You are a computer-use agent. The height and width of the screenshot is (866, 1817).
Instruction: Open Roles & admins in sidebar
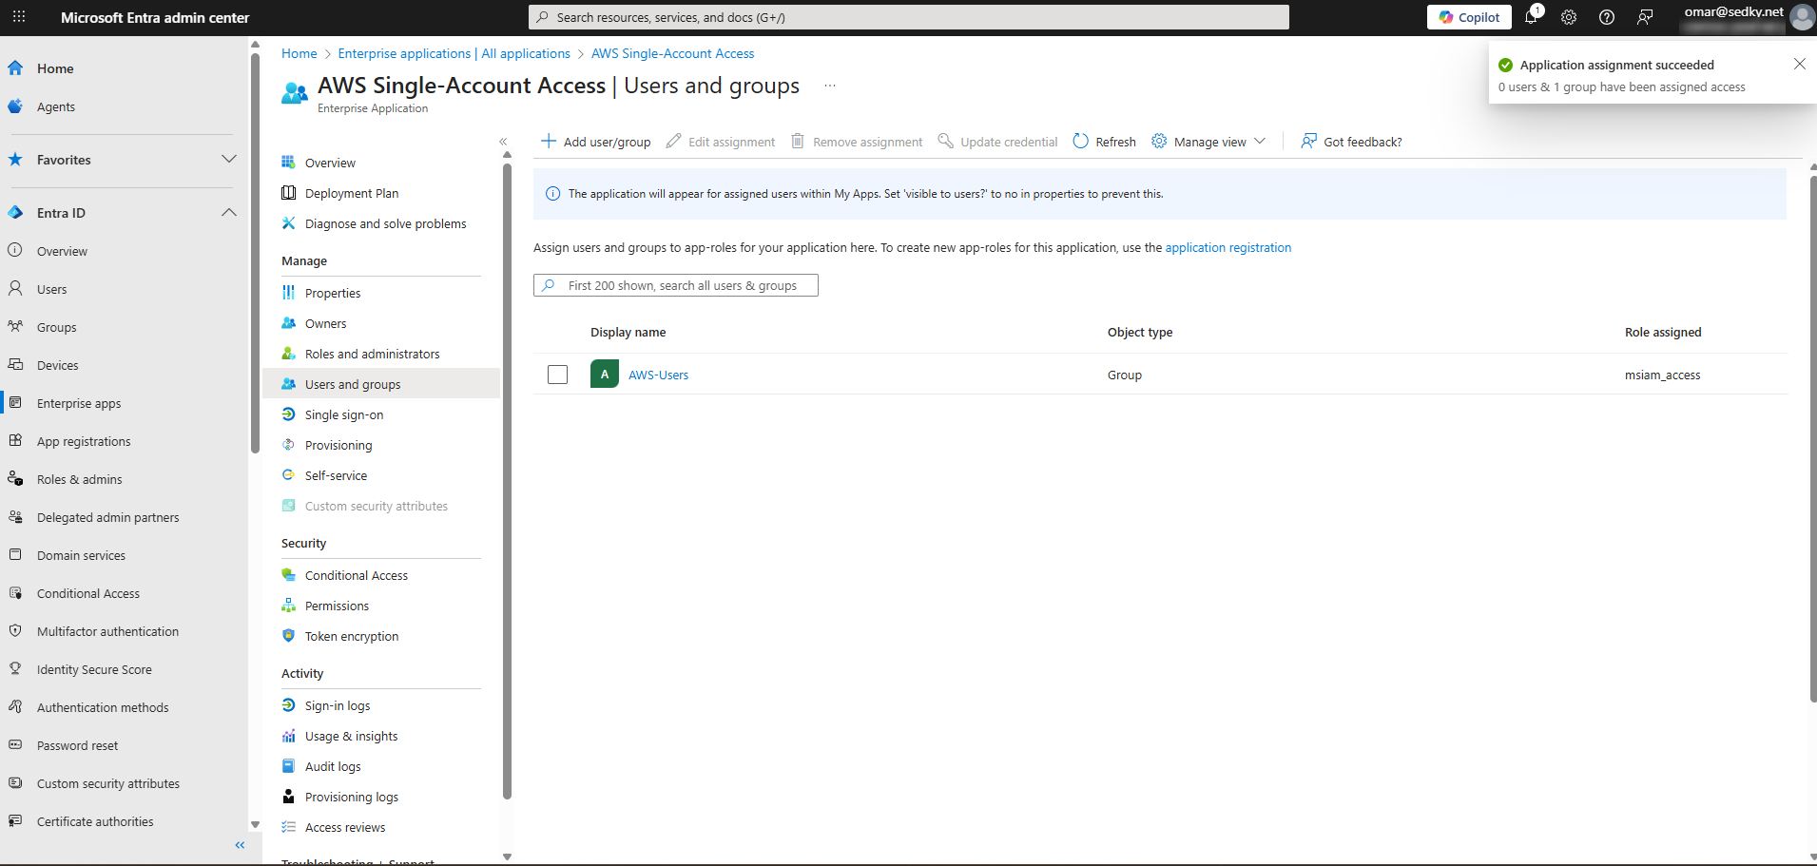coord(79,479)
